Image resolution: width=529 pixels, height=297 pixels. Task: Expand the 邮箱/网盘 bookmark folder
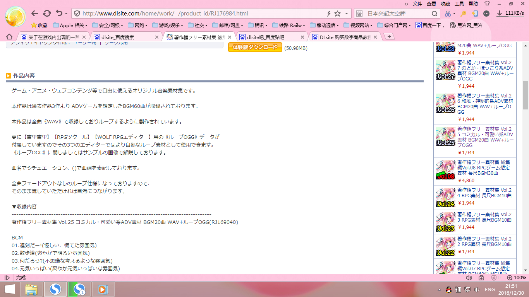tap(227, 25)
